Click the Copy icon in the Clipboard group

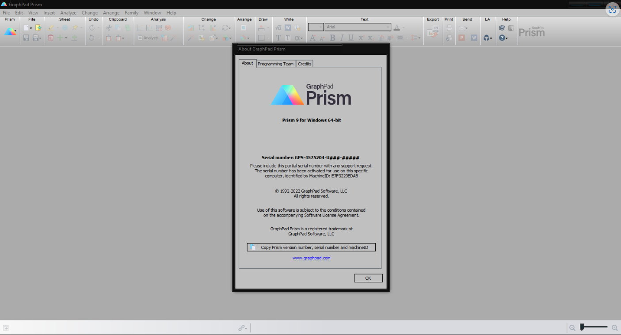tap(118, 27)
